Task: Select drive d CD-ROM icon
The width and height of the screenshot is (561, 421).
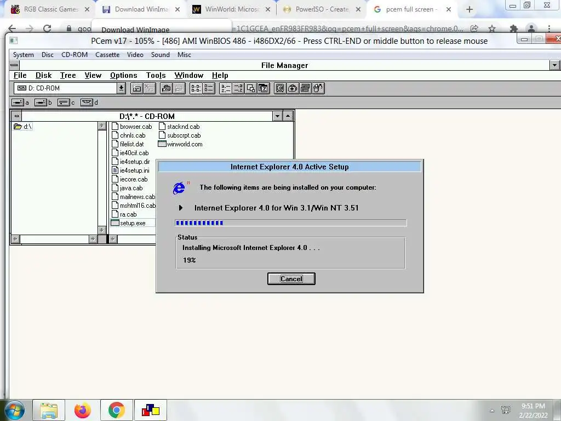Action: 87,103
